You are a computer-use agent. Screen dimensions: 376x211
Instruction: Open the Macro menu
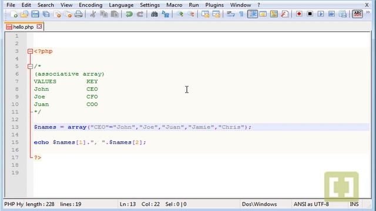pos(174,5)
